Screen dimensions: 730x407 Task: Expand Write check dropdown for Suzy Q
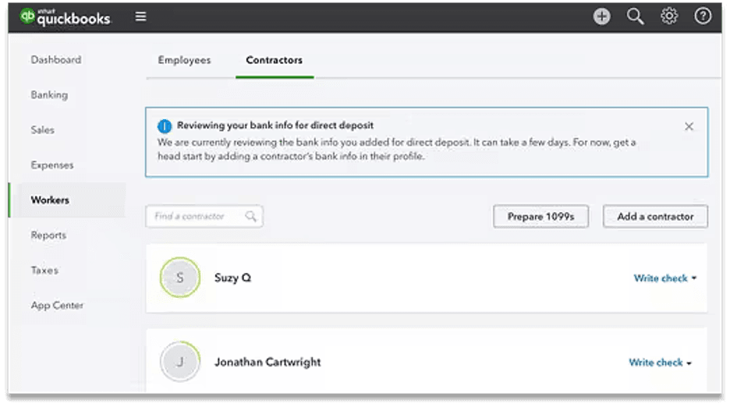coord(693,278)
